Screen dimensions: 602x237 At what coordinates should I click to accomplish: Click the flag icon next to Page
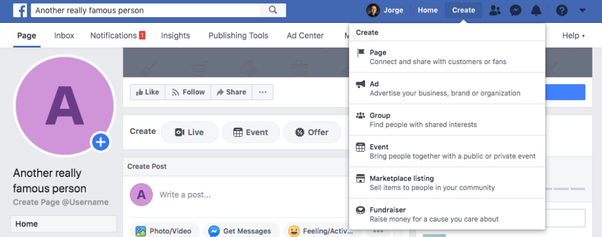[x=360, y=52]
